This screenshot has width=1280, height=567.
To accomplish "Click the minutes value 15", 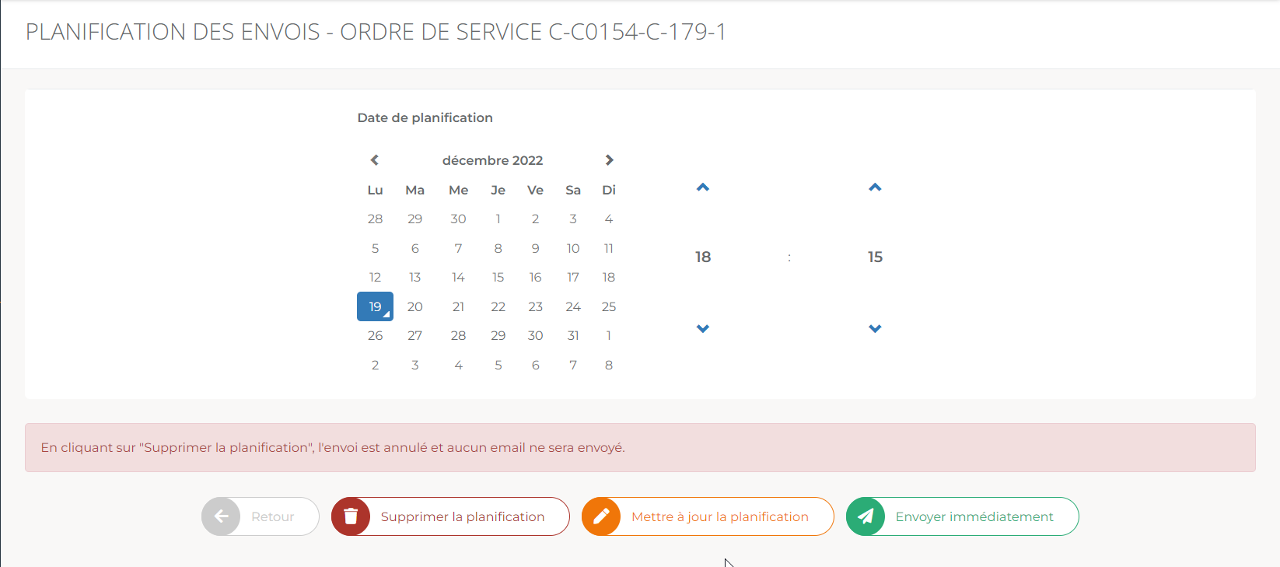I will click(x=875, y=257).
